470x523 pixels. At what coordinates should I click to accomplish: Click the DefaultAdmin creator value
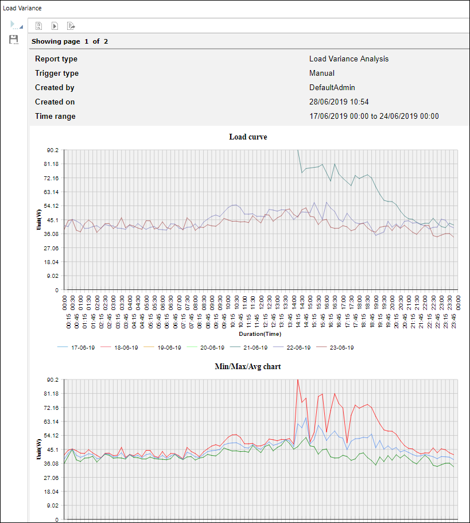332,88
